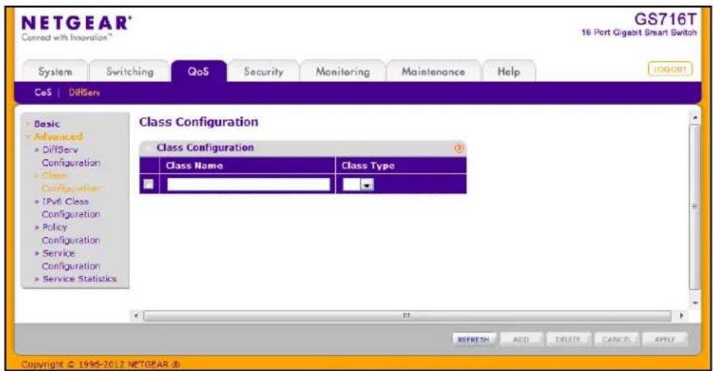Click the Cancel button

(616, 340)
